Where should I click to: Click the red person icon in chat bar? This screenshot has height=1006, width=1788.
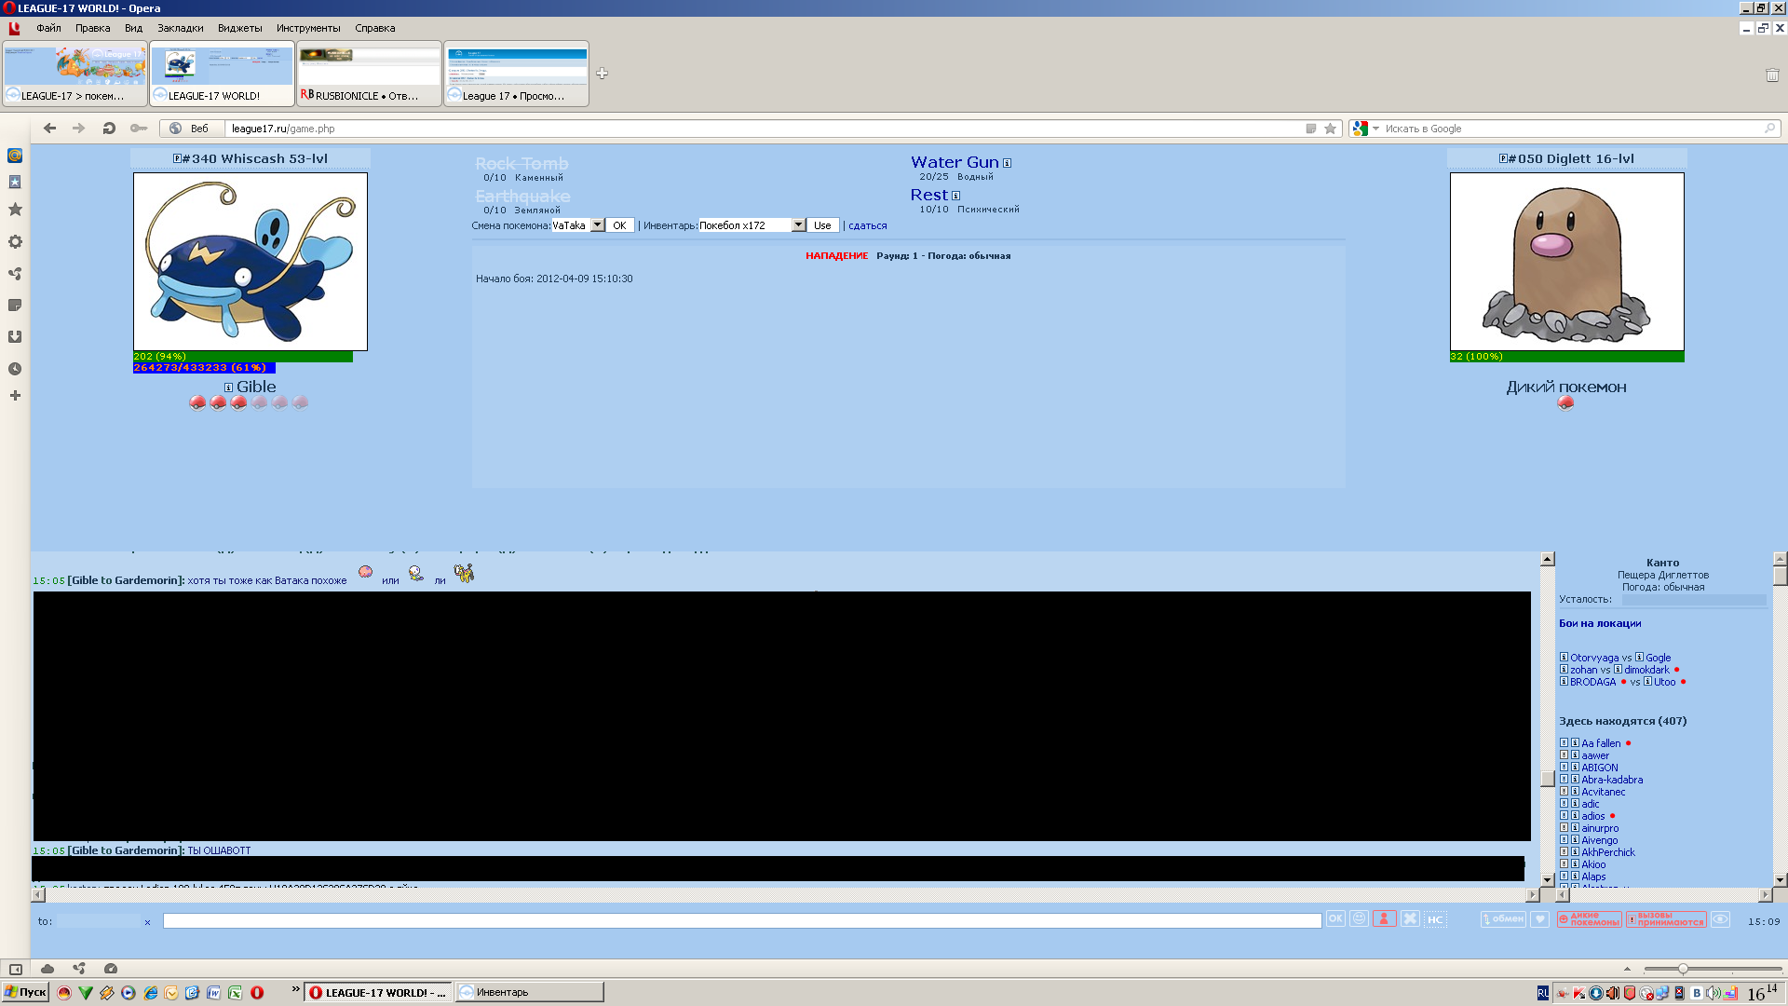click(1384, 919)
